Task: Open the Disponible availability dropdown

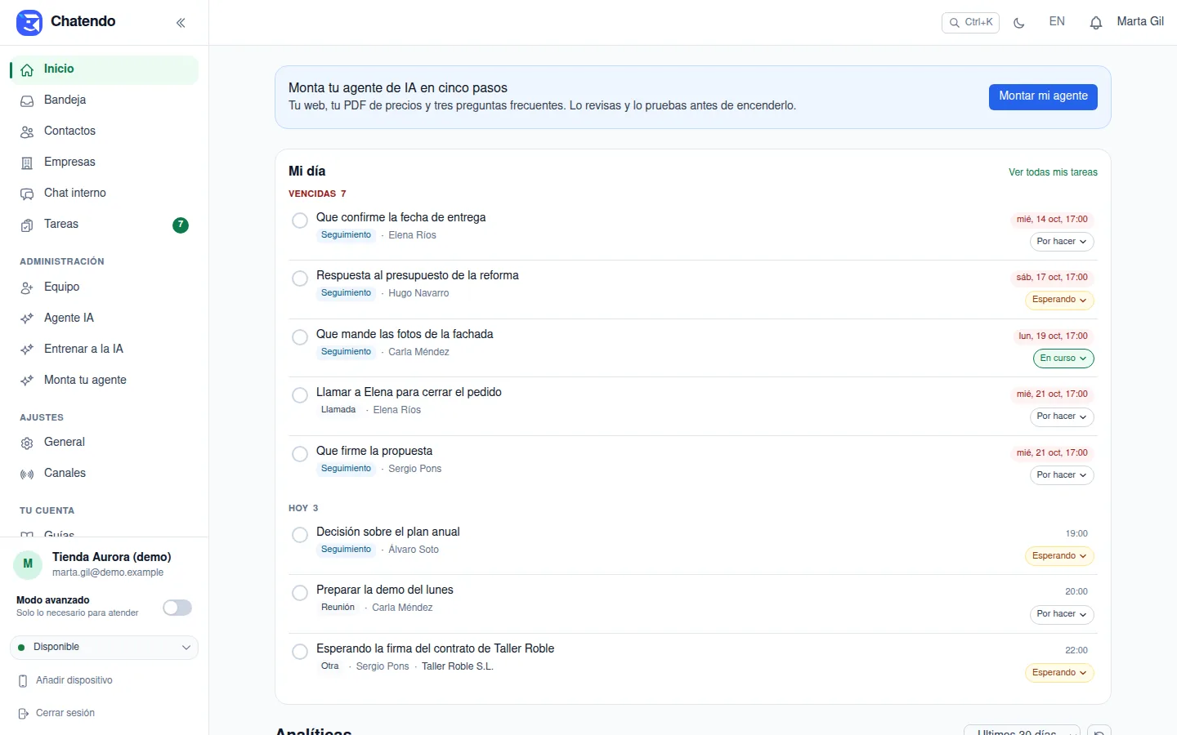Action: click(x=105, y=648)
